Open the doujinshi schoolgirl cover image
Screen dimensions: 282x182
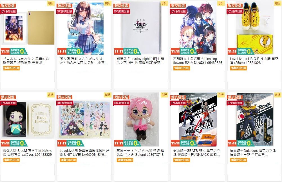pyautogui.click(x=84, y=28)
